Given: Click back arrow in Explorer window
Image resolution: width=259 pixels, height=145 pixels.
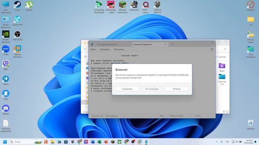Looking at the screenshot, I should [x=85, y=49].
